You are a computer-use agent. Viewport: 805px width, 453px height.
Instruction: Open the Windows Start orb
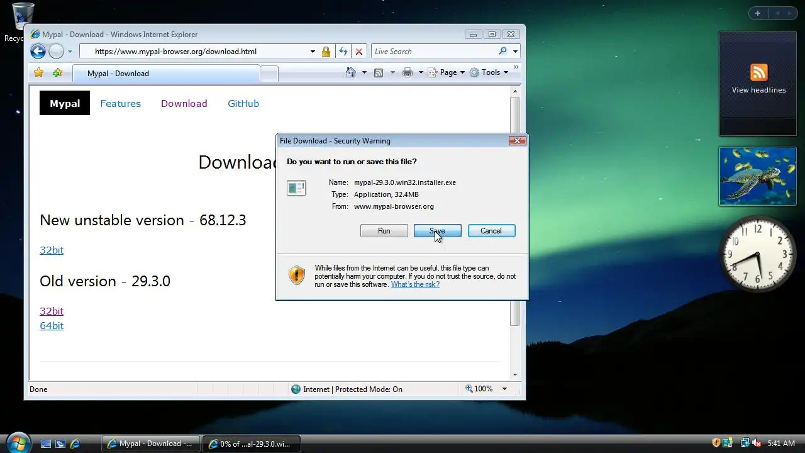[18, 442]
